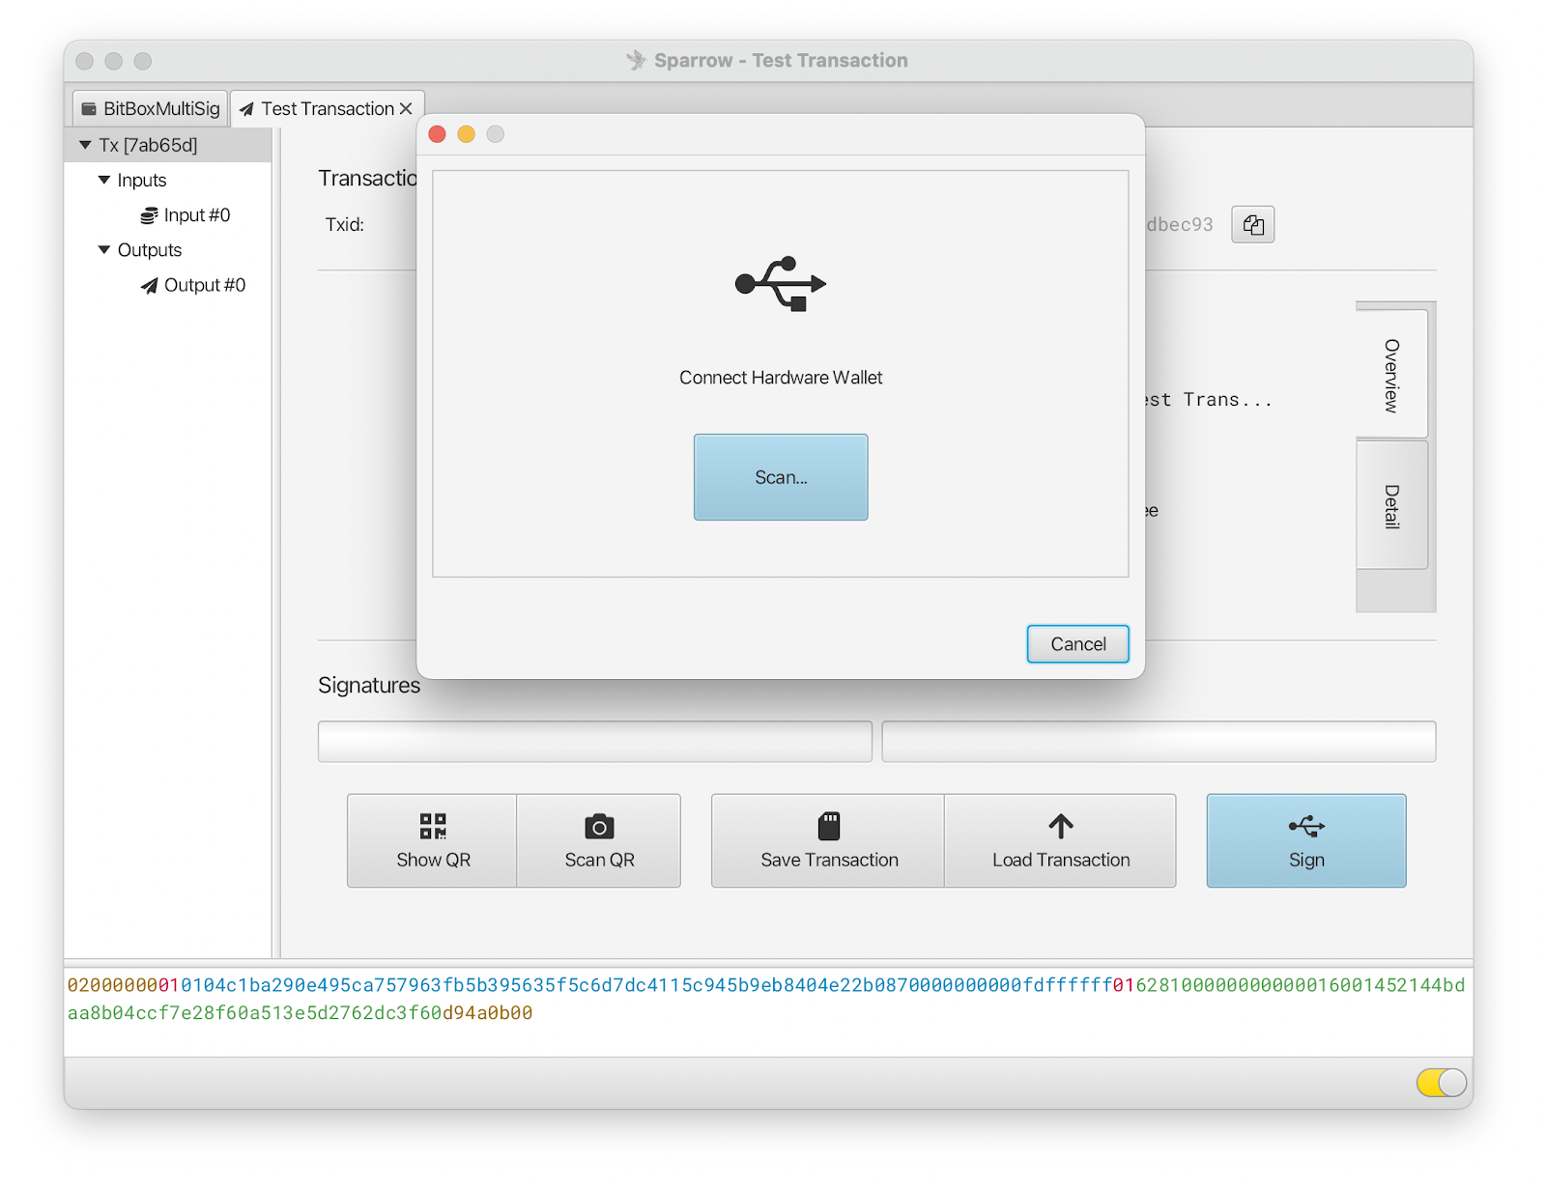Select Input #0 in the tree
Screen dimensions: 1546x1189
168,214
